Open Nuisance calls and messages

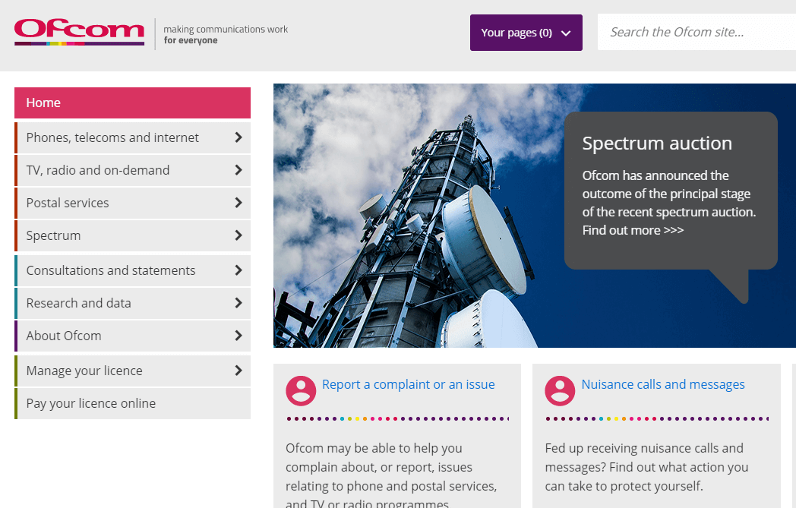[x=662, y=384]
